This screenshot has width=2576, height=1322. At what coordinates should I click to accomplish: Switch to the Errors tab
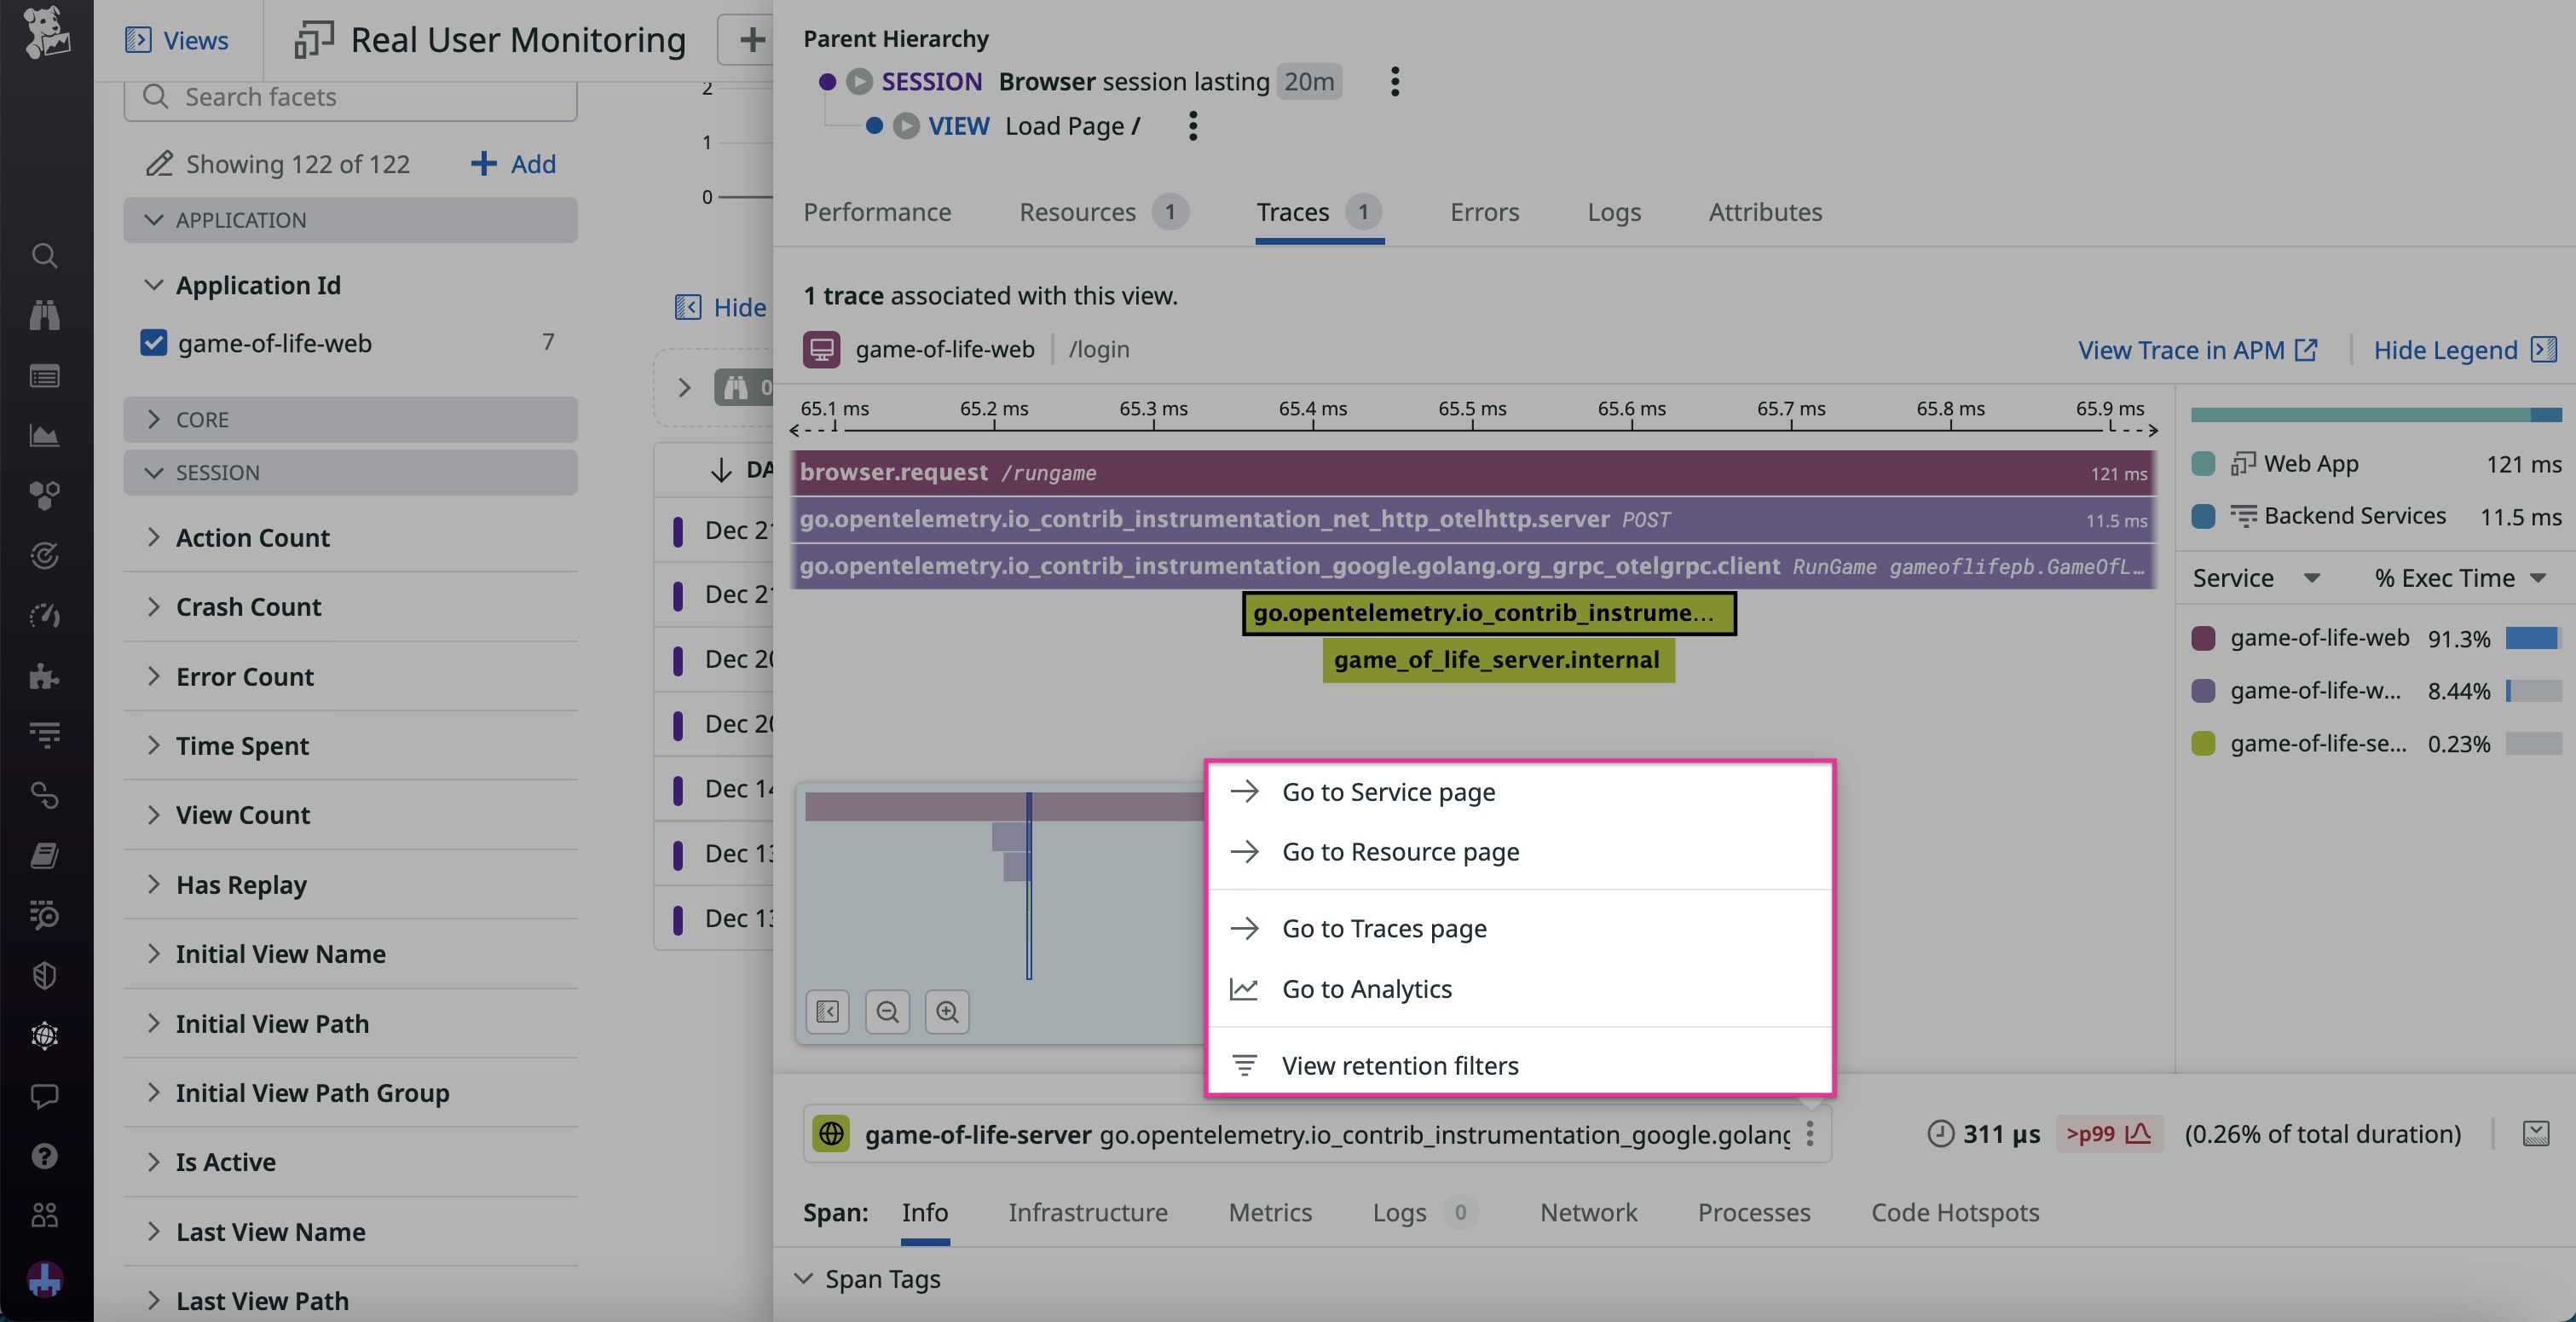pos(1484,212)
